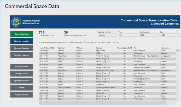This screenshot has width=181, height=107.
Task: Click launch date 2024-07-12
Action: [x=44, y=82]
